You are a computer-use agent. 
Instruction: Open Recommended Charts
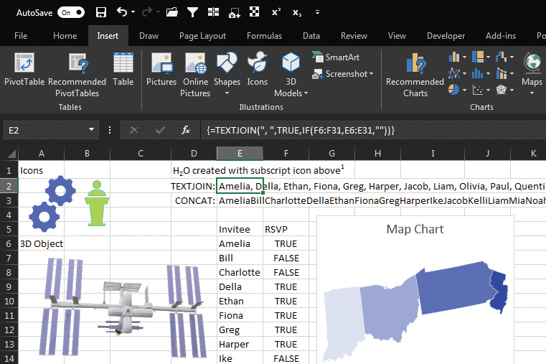[x=415, y=75]
